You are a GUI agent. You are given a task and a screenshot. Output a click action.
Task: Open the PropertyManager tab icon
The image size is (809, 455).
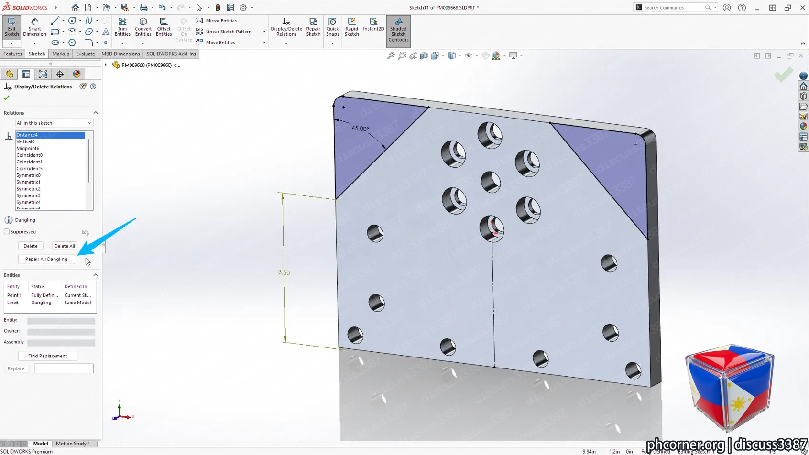coord(26,74)
